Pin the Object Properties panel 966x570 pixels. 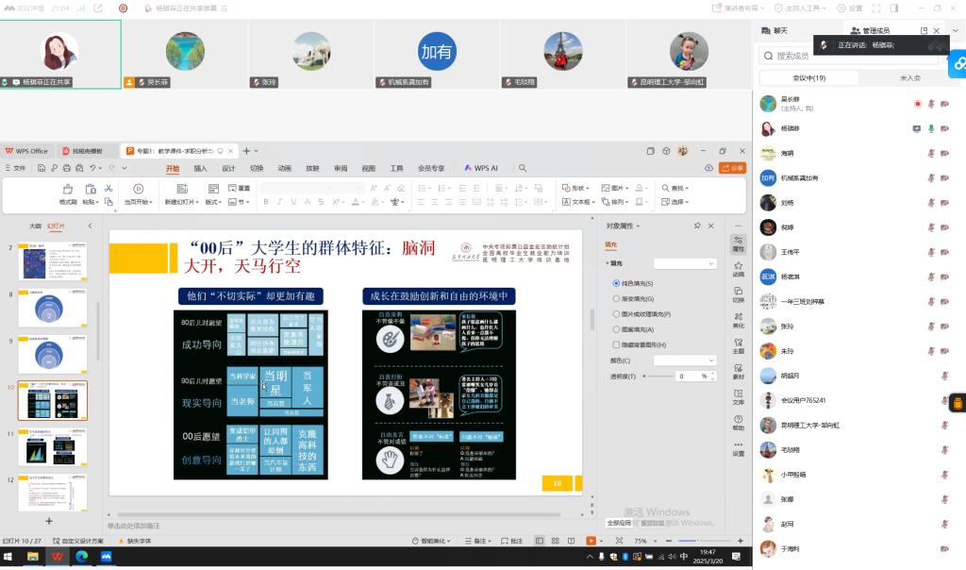coord(697,226)
